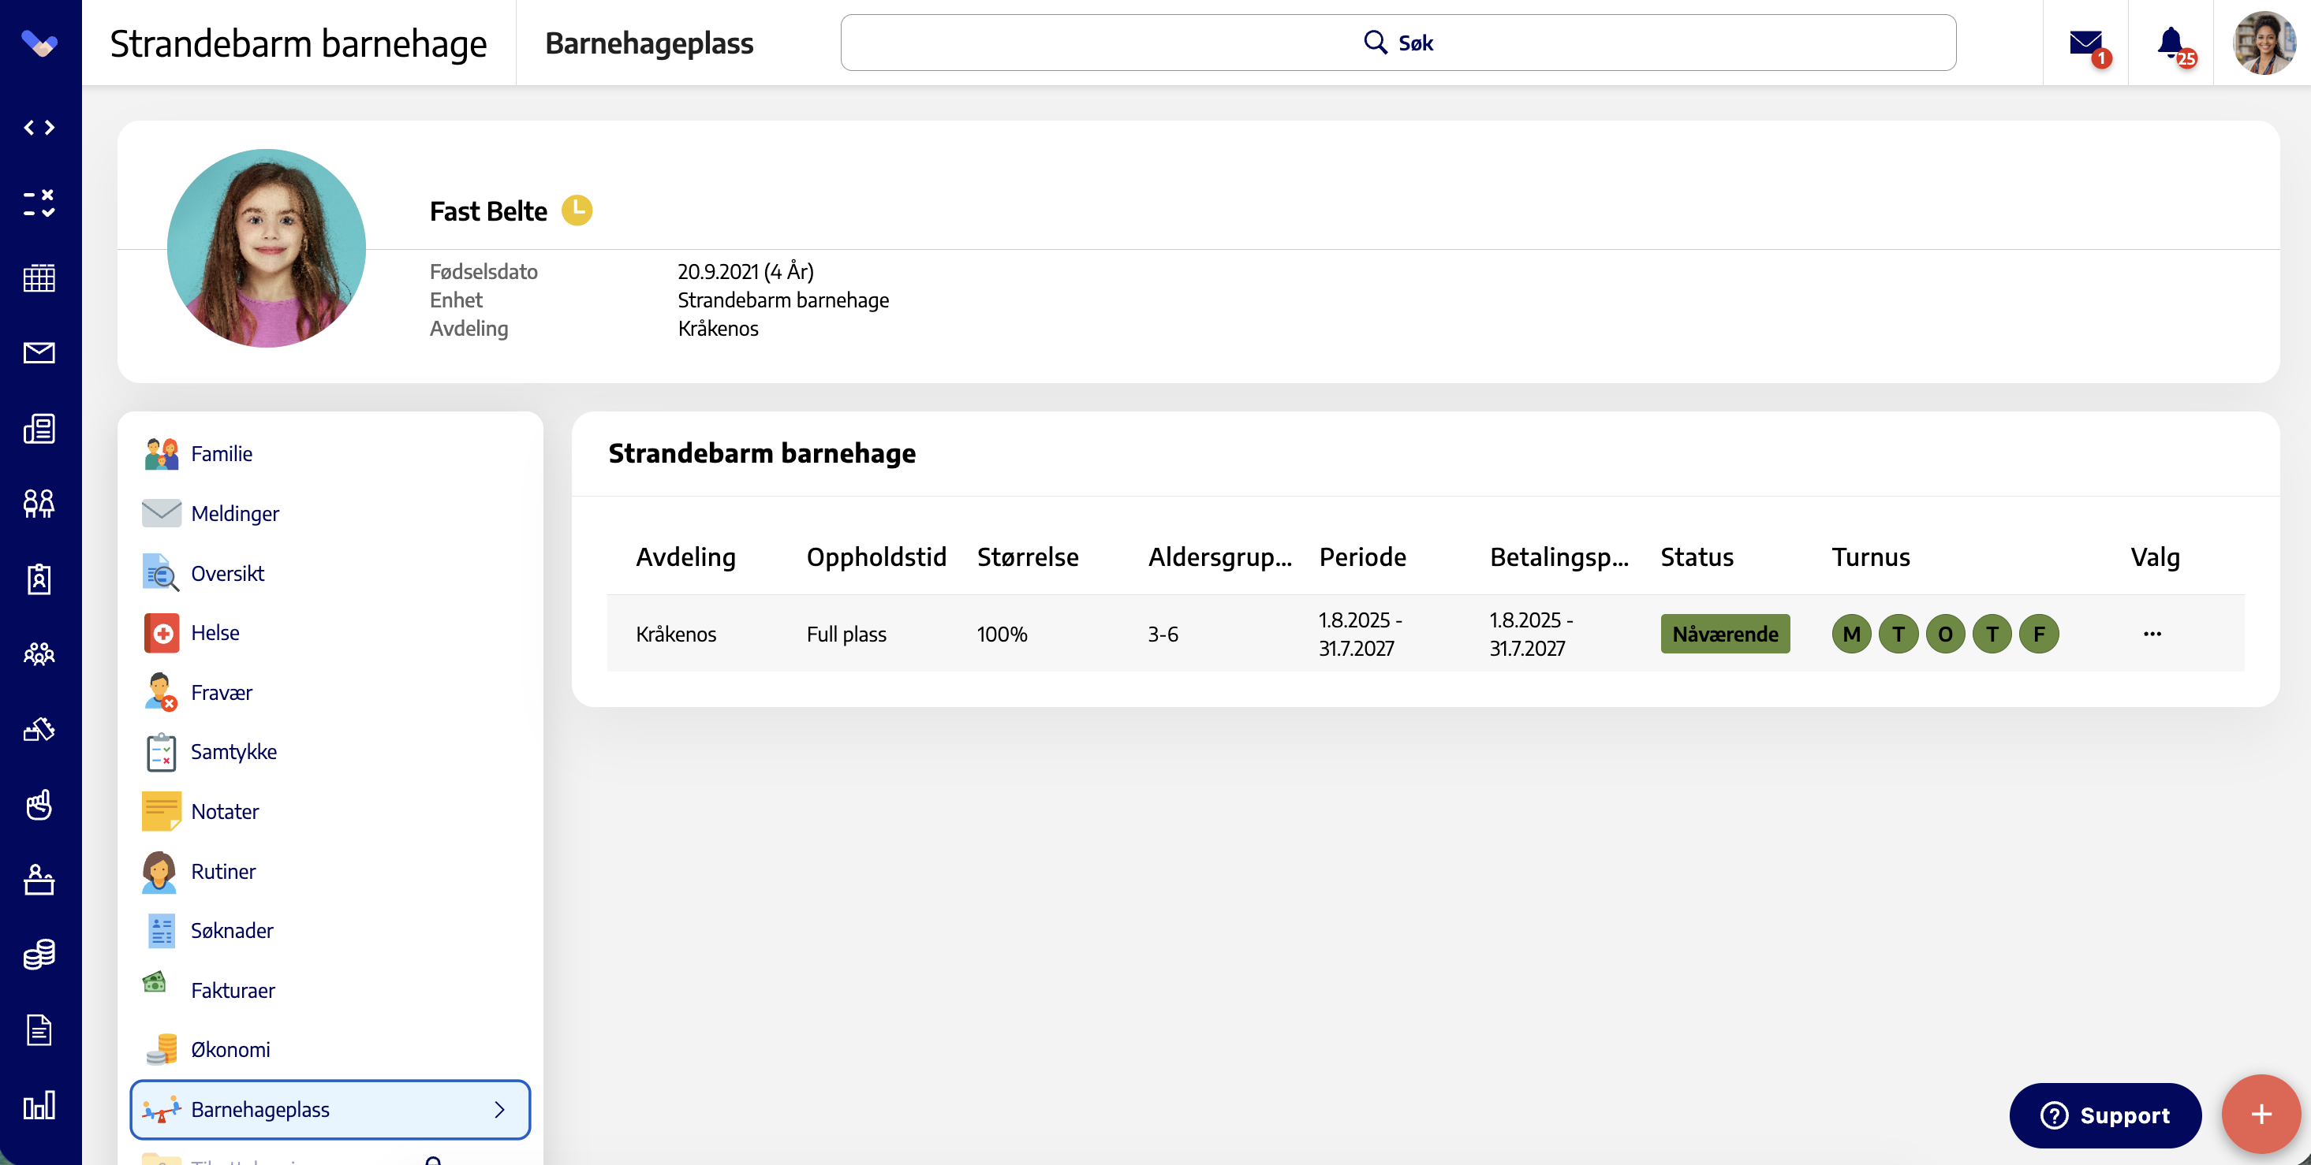Open notifications bell showing 25
The height and width of the screenshot is (1165, 2311).
2173,44
